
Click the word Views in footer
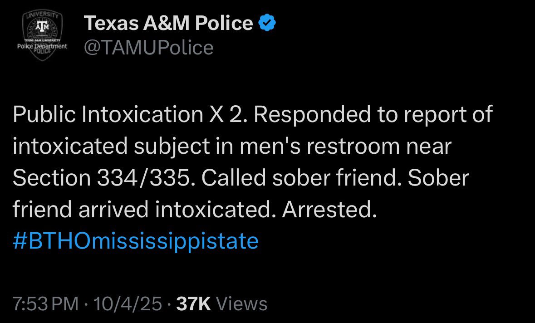click(x=241, y=304)
